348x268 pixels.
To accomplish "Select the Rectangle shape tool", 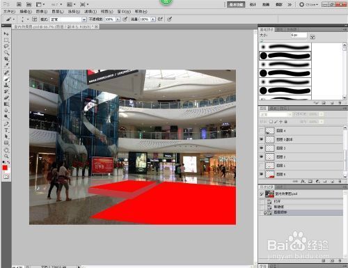I will click(6, 143).
